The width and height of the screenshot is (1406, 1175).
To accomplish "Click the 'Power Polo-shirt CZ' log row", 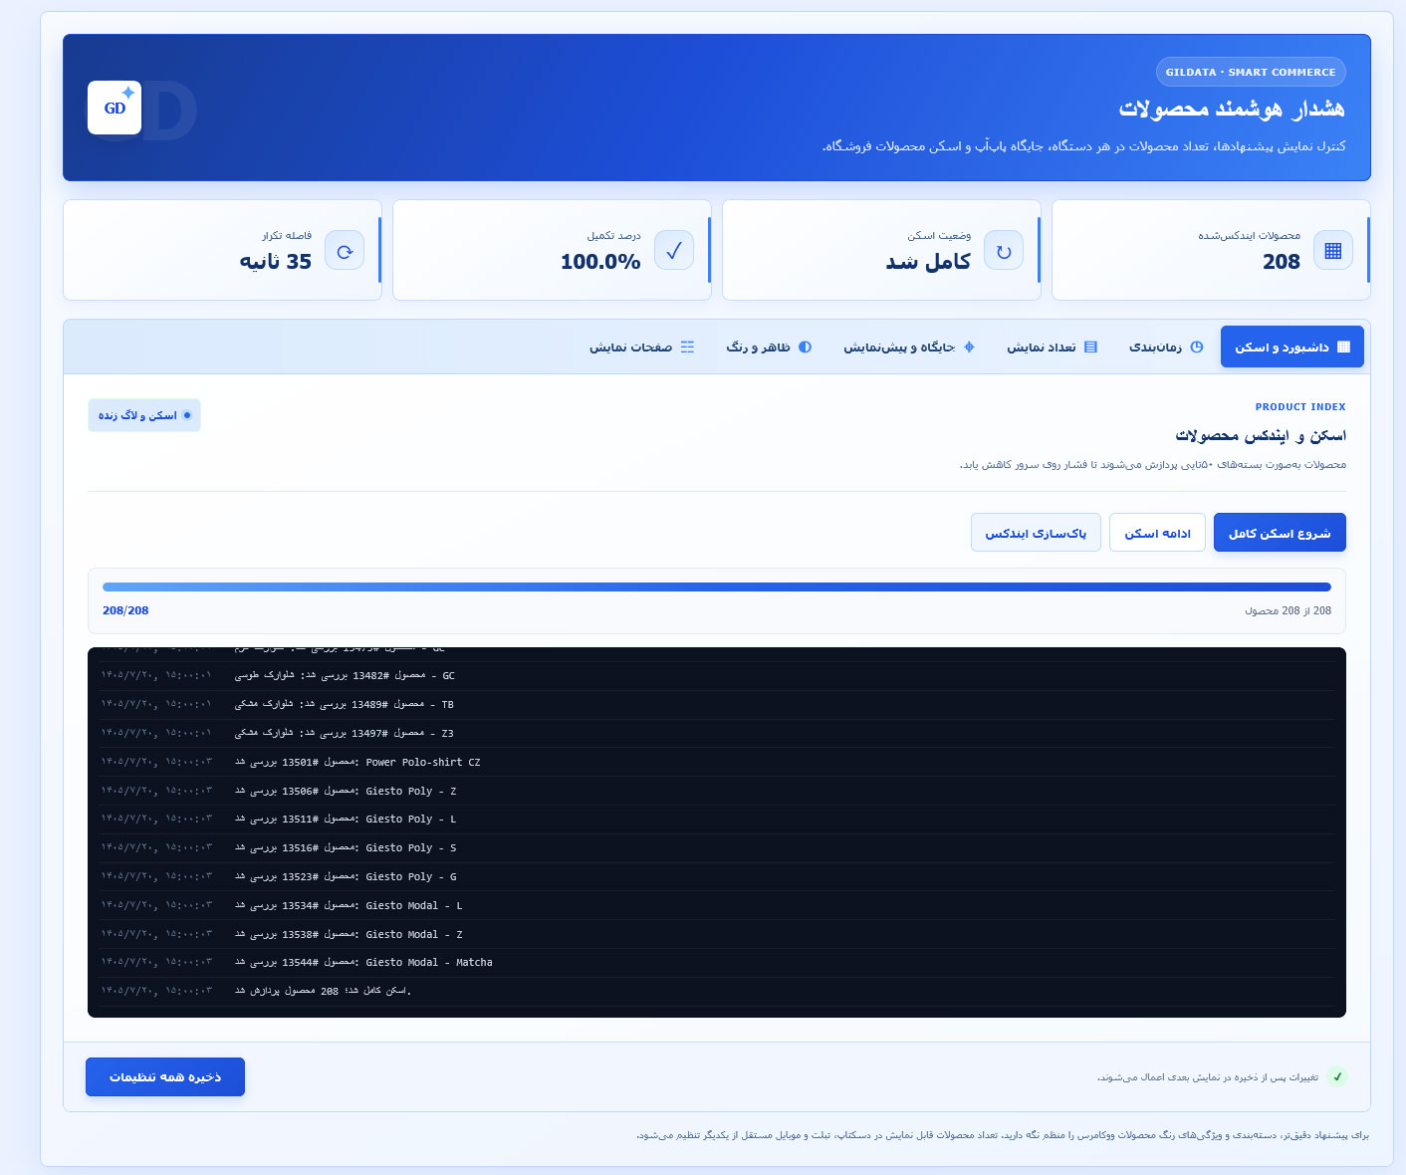I will [x=717, y=763].
